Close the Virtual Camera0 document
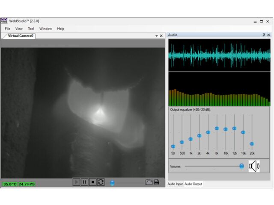 [161, 36]
